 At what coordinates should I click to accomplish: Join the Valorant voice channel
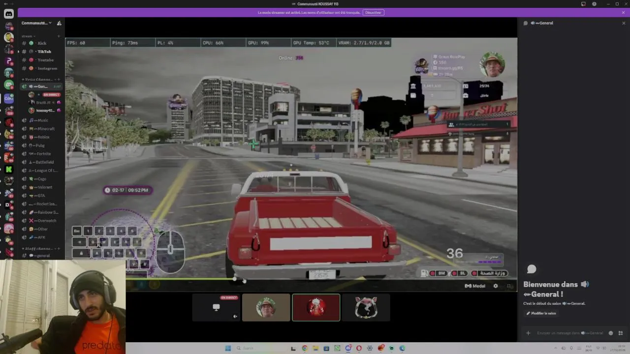[41, 187]
